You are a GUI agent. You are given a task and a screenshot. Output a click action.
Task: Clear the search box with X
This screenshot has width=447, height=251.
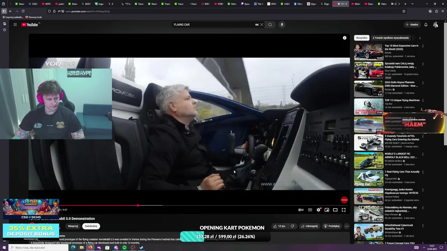coord(262,25)
